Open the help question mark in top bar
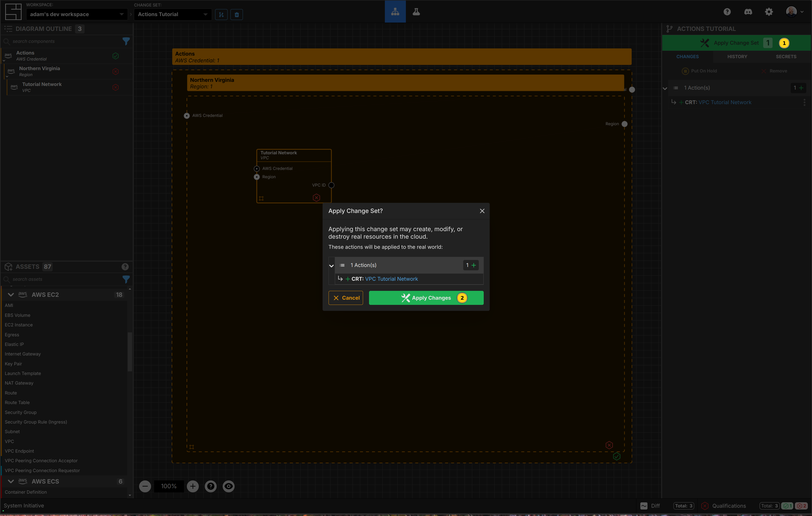 (x=727, y=12)
